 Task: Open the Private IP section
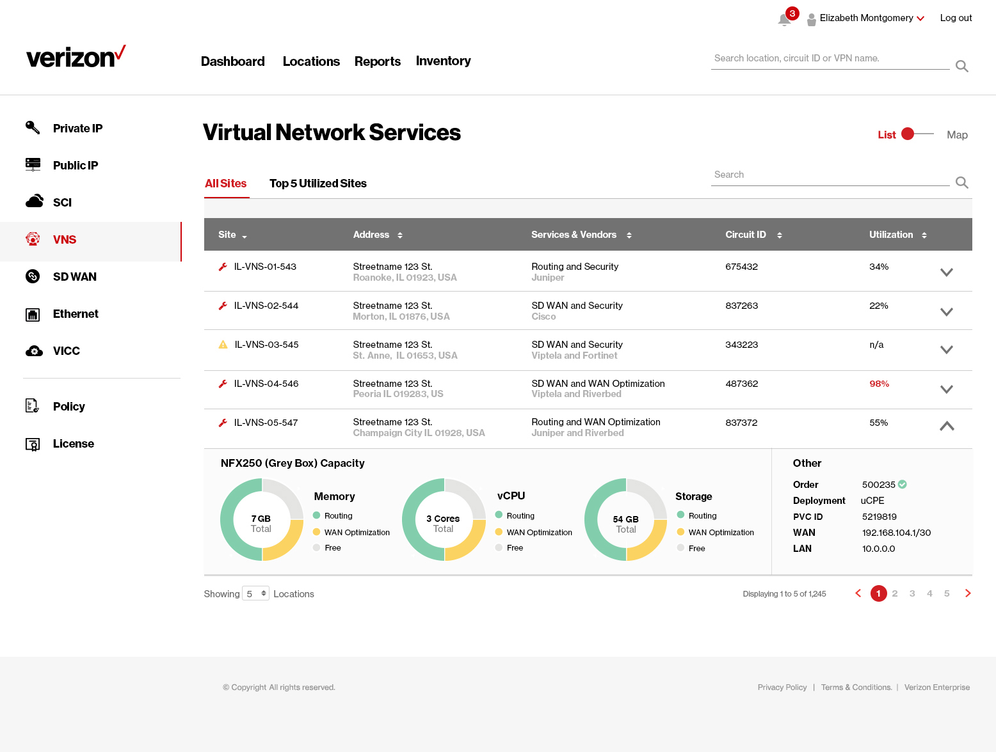click(x=77, y=128)
